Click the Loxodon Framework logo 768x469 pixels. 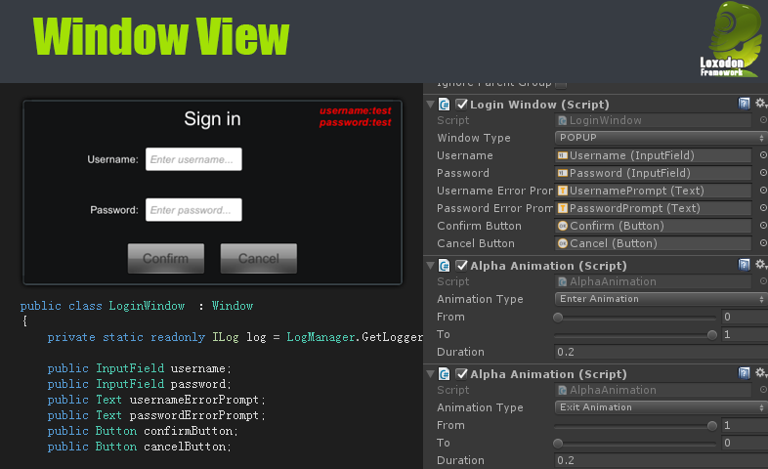click(x=730, y=39)
